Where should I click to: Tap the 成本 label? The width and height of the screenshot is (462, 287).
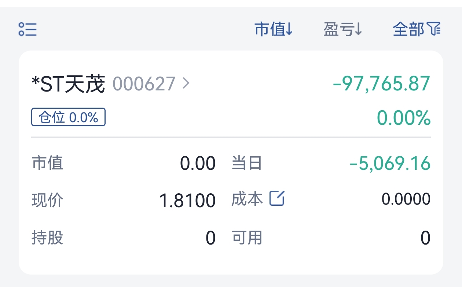point(247,199)
